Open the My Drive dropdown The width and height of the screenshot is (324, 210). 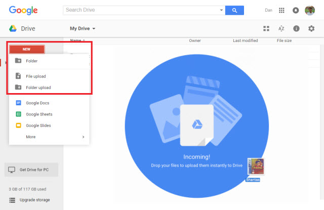tap(83, 29)
